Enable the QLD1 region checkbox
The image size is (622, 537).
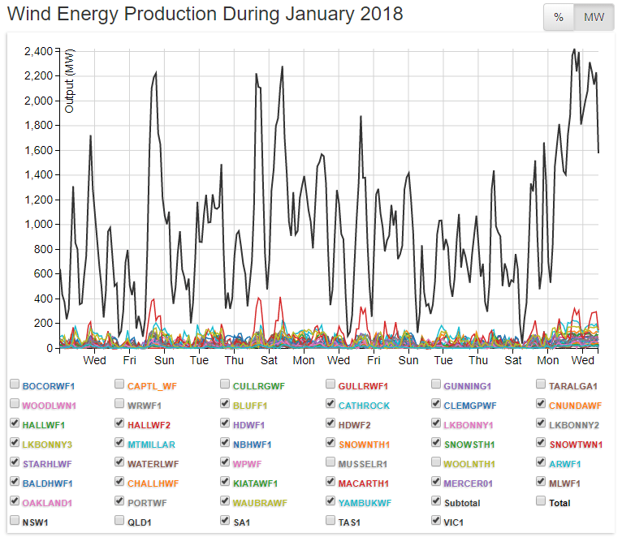pyautogui.click(x=120, y=521)
